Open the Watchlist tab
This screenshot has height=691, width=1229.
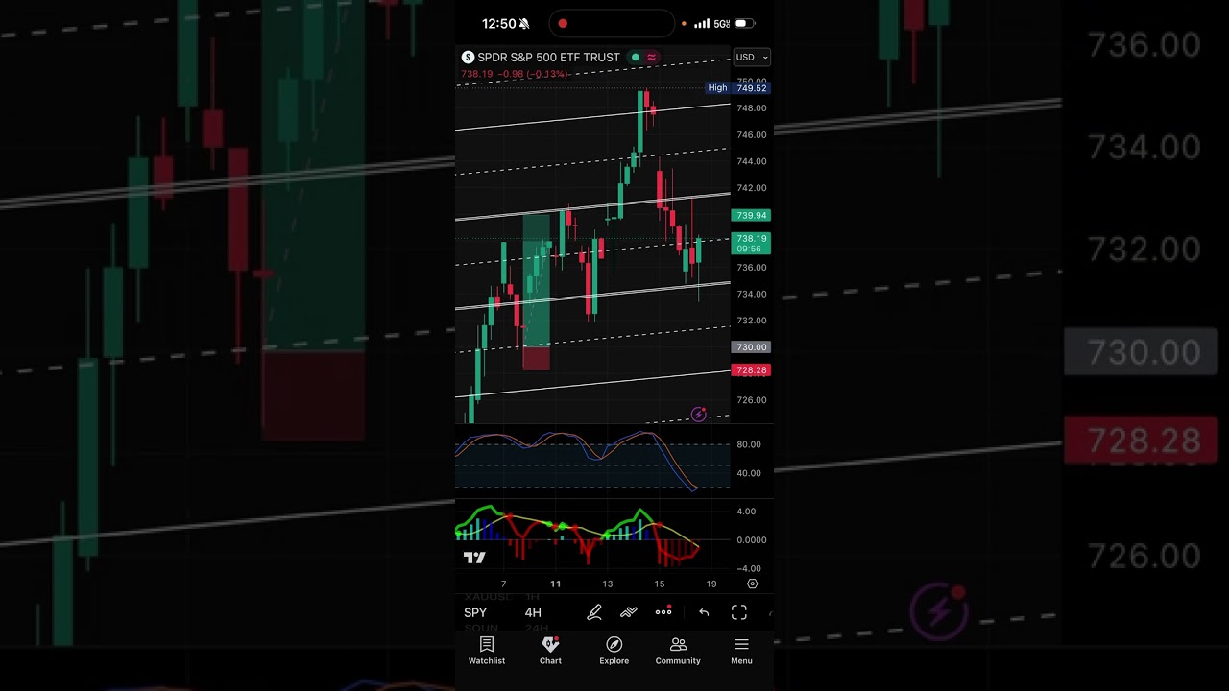pos(487,651)
